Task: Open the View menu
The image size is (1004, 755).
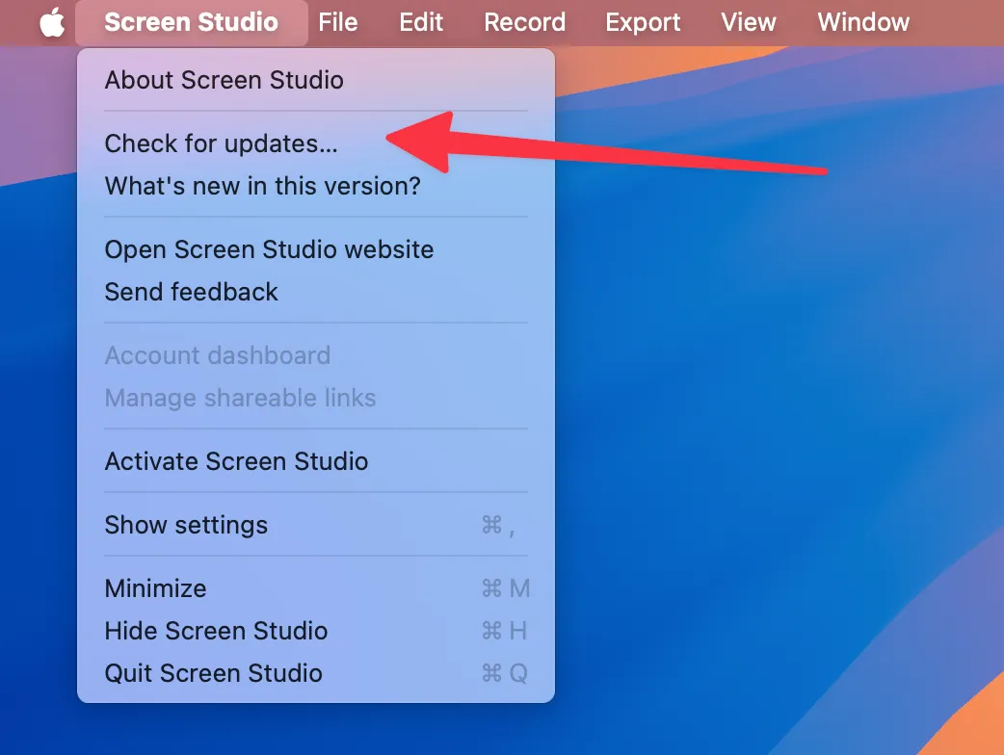Action: point(749,22)
